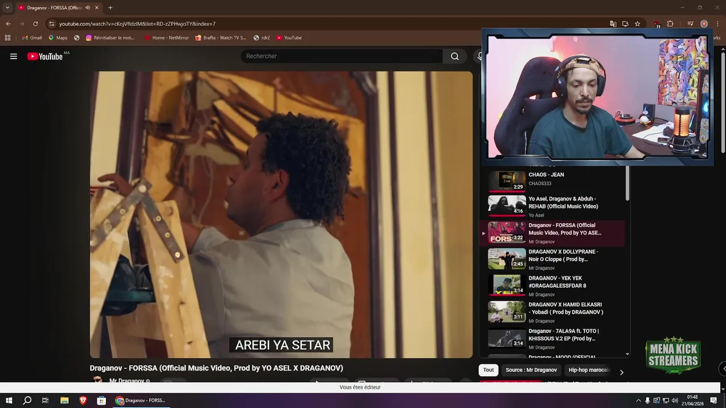The height and width of the screenshot is (408, 726).
Task: Go back with the browser back arrow
Action: point(8,24)
